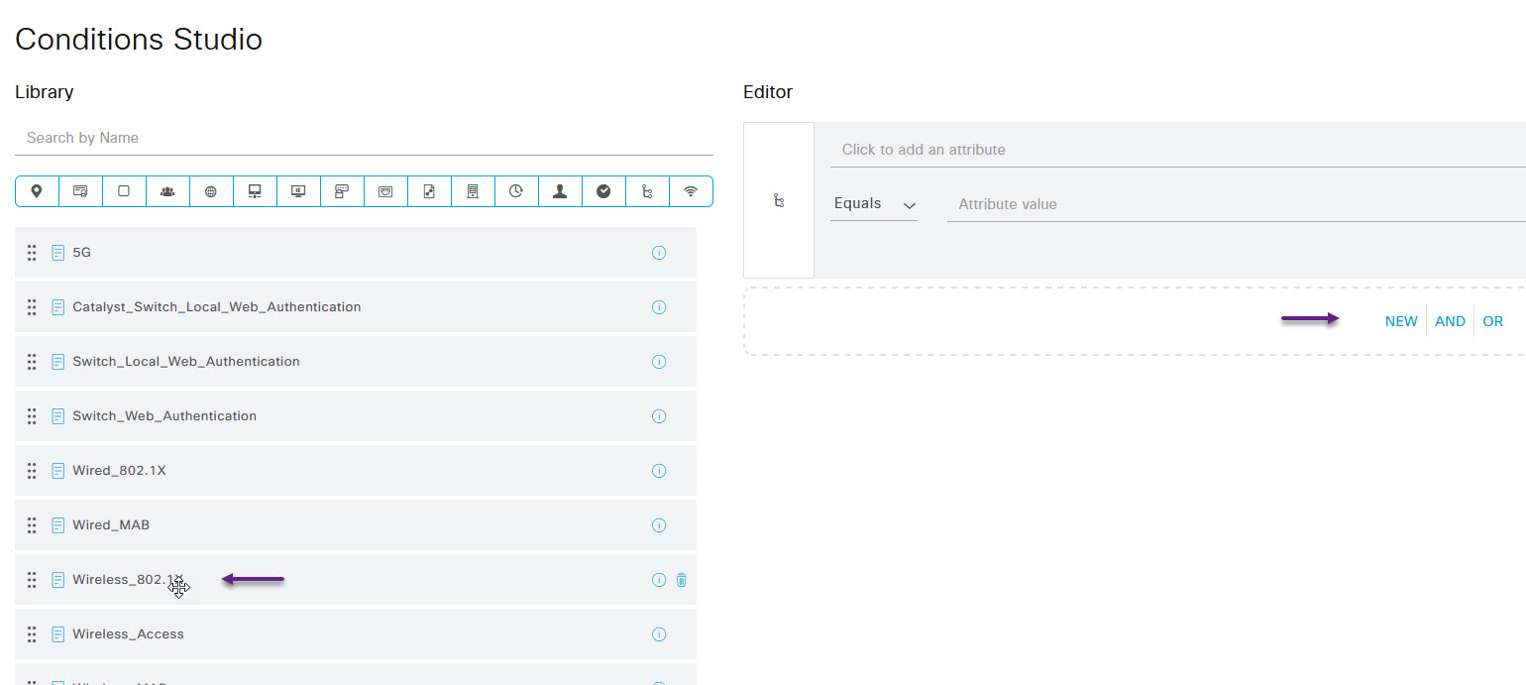Delete the Wireless_802.1X condition via trash icon
The height and width of the screenshot is (685, 1526).
click(682, 580)
